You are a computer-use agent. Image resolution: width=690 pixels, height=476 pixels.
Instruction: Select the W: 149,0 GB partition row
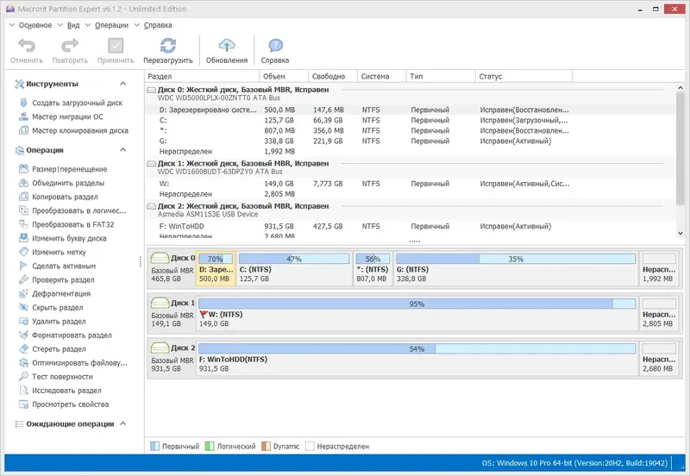[x=411, y=184]
